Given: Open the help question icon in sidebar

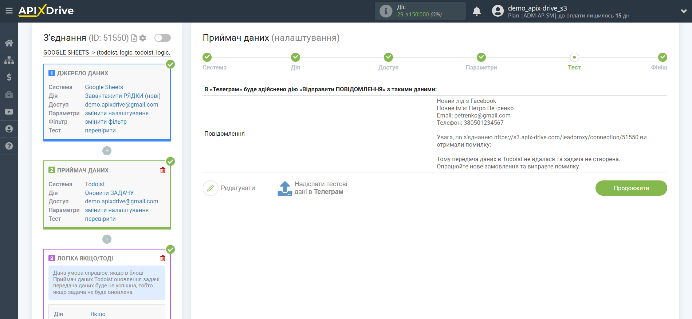Looking at the screenshot, I should click(9, 146).
